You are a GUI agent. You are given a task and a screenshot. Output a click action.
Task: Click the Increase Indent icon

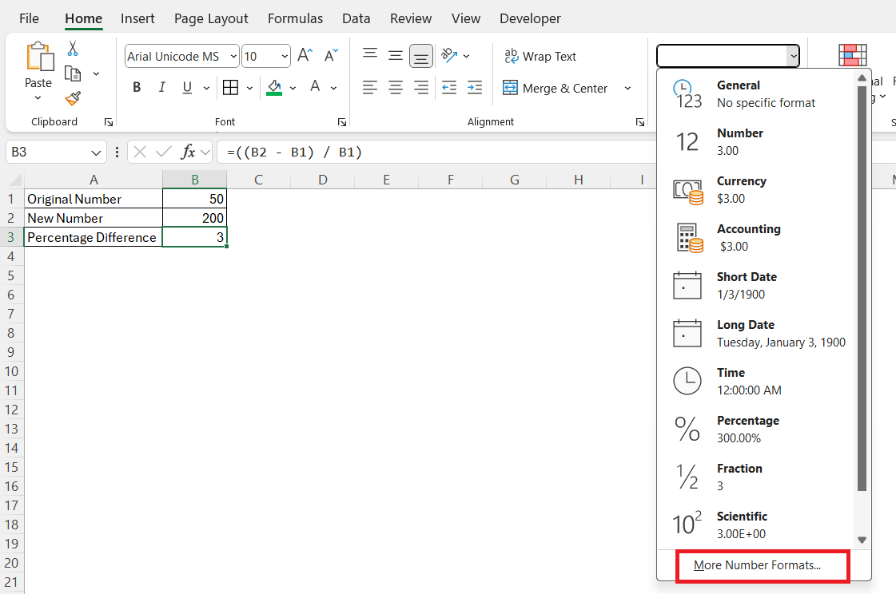click(475, 87)
